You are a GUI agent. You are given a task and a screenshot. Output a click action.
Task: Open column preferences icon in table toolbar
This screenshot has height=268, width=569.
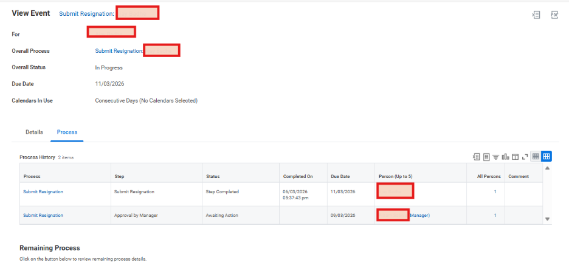tap(514, 157)
